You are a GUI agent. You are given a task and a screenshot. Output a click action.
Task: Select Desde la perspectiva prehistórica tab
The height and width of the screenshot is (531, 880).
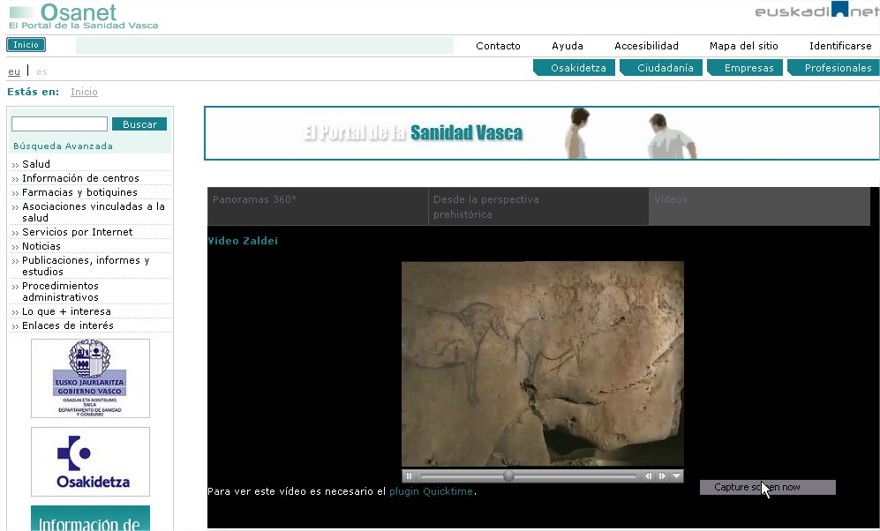[x=538, y=206]
